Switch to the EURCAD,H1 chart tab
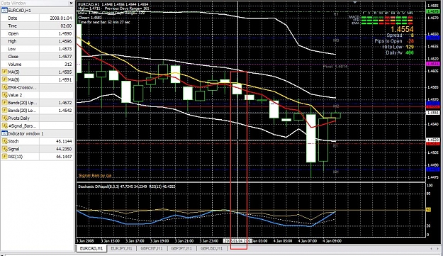 click(91, 248)
